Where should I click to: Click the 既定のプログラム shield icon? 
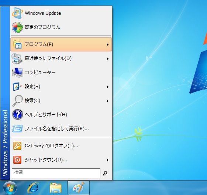[x=17, y=27]
